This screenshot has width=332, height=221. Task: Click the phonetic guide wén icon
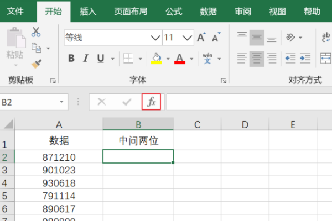207,59
